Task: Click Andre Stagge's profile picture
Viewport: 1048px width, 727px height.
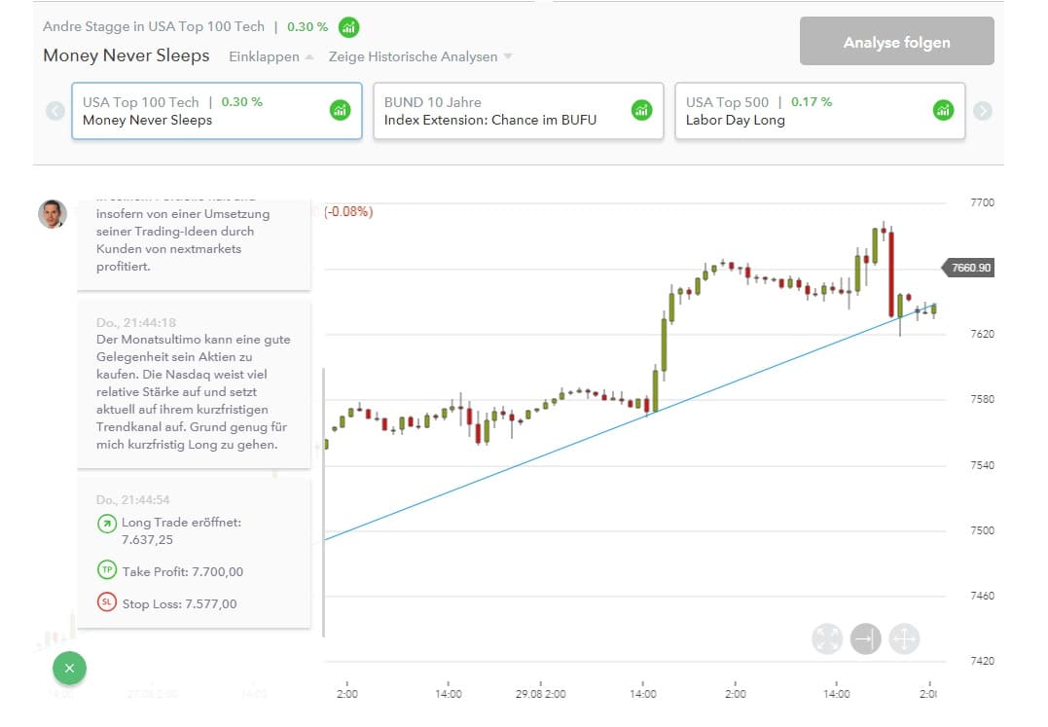Action: click(x=53, y=214)
